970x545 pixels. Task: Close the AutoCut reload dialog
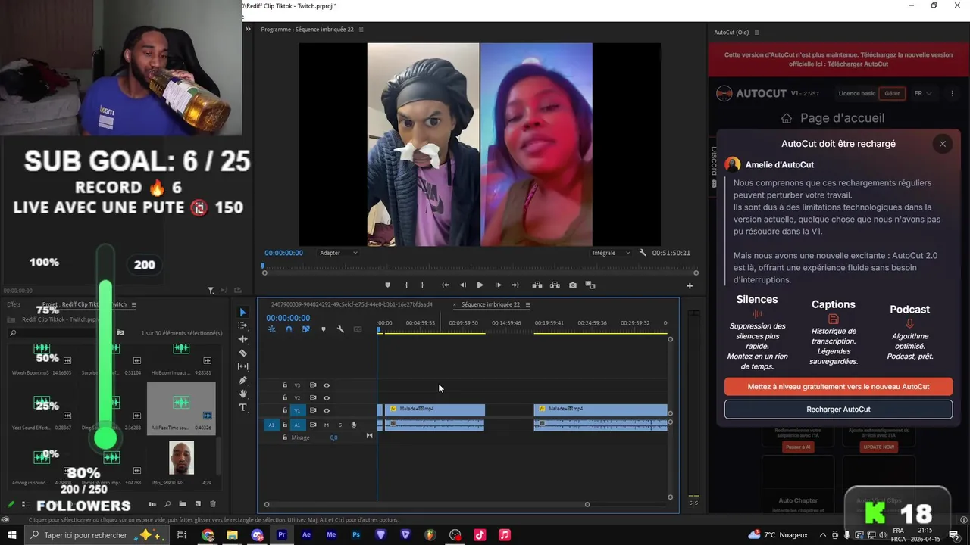[943, 144]
